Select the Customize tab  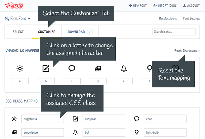point(47,32)
